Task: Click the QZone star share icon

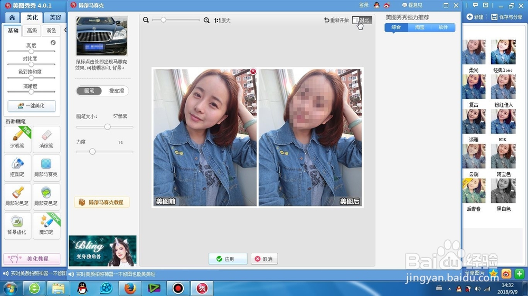Action: click(493, 274)
